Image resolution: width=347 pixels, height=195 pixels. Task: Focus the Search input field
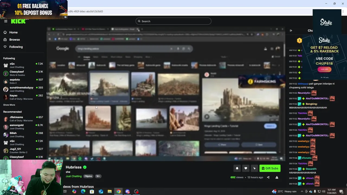173,21
